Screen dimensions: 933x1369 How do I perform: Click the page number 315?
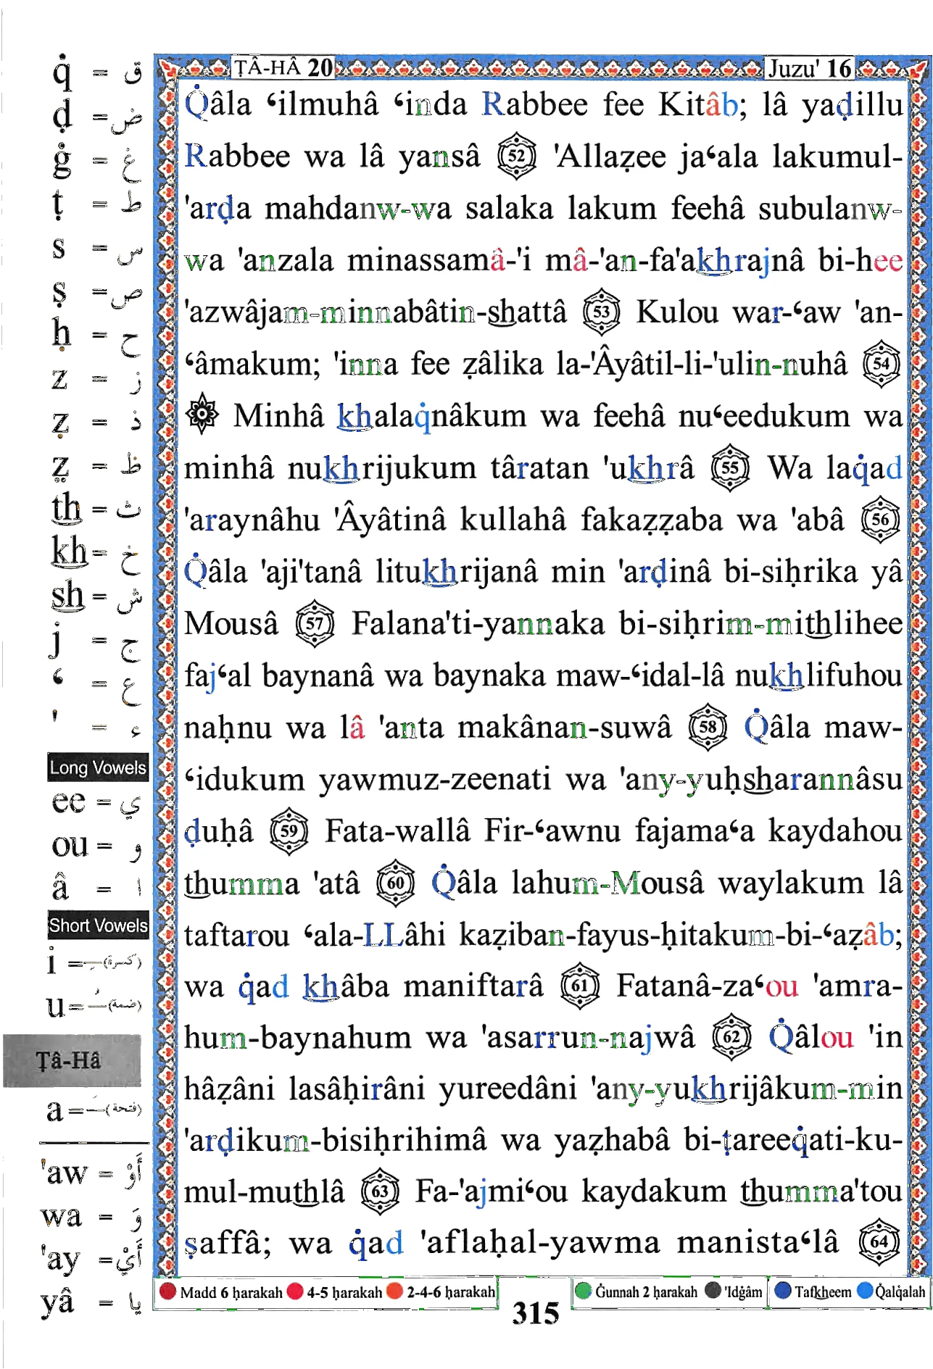(536, 1312)
